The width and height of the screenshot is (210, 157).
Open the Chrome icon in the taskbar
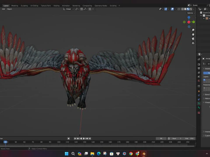point(131,154)
